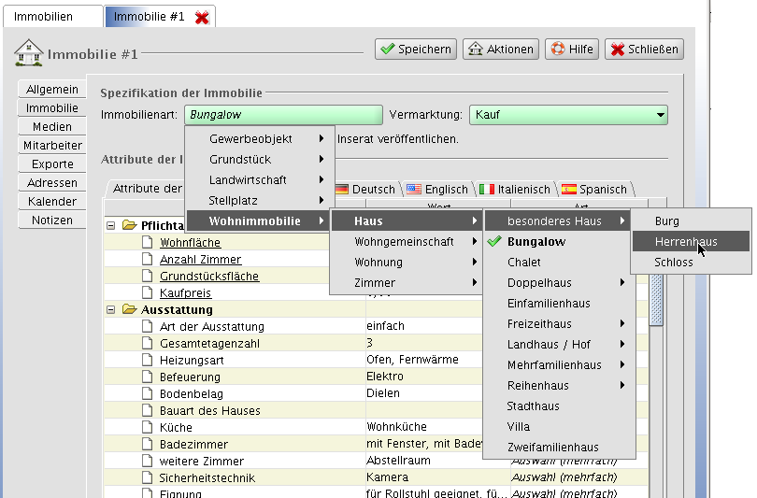Choose Herrenhaus from the besonderes Haus submenu
This screenshot has height=498, width=757.
686,242
